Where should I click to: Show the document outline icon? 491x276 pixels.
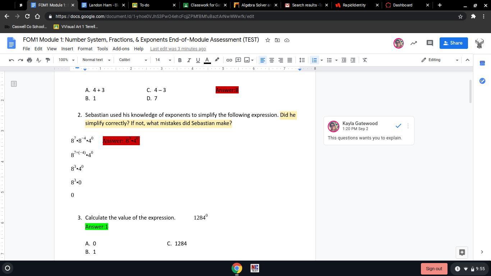click(14, 84)
